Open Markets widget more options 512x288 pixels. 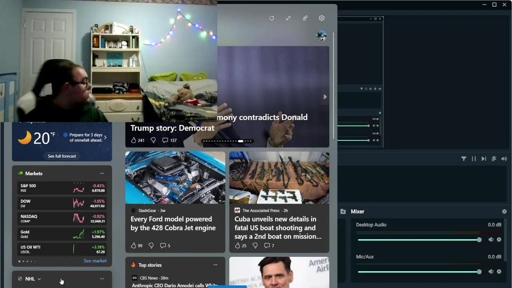tap(102, 173)
